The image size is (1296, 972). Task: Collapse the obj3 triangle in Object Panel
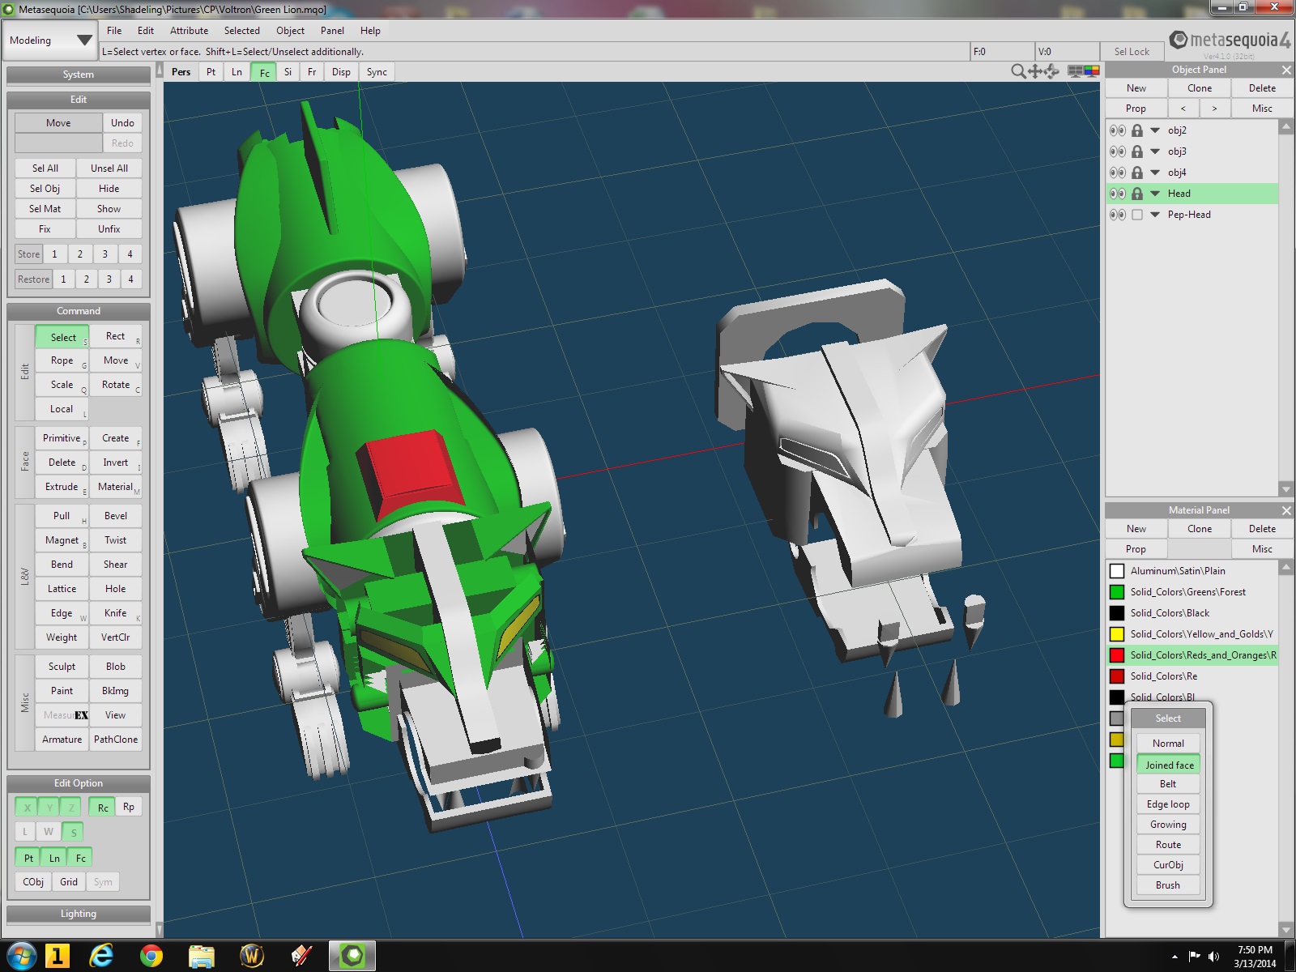click(x=1156, y=151)
